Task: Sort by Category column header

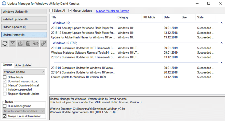Action: point(129,17)
